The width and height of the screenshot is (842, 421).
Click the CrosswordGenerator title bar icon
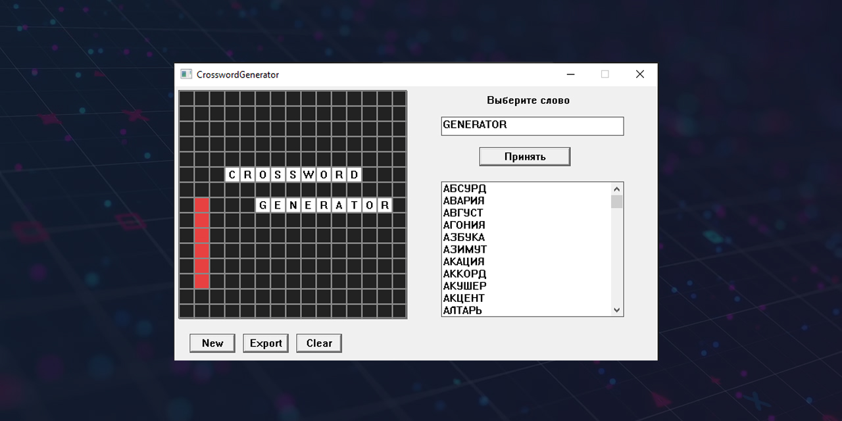(185, 74)
